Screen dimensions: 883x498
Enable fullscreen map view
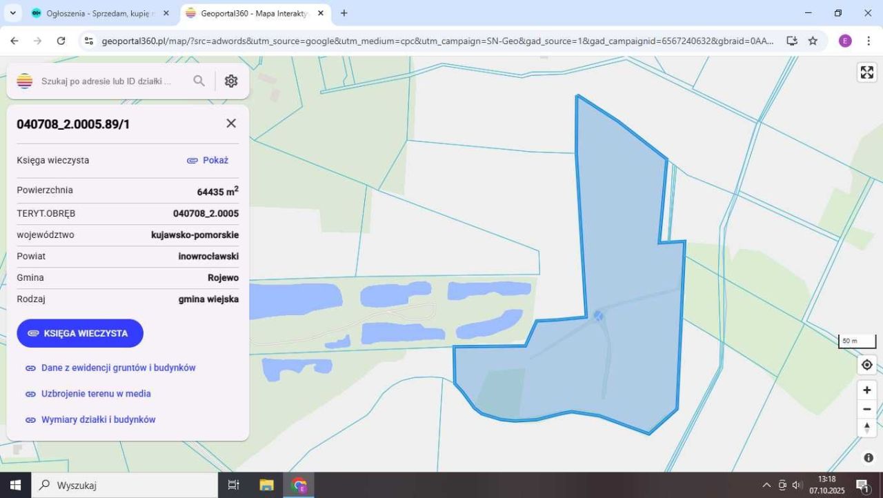[866, 72]
